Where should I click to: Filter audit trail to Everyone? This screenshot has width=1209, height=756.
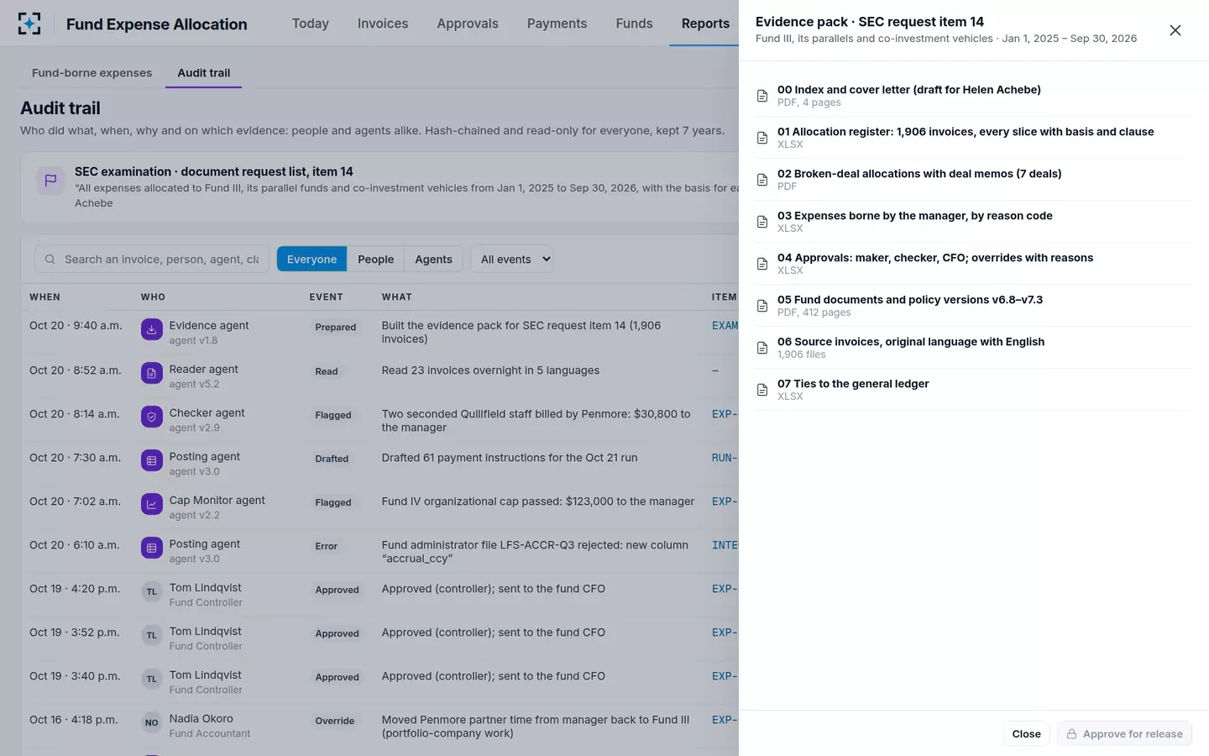click(311, 260)
